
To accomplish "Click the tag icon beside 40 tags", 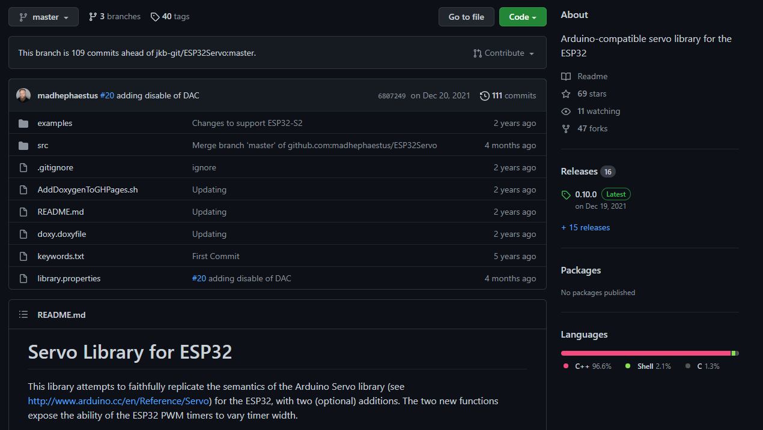I will point(155,17).
